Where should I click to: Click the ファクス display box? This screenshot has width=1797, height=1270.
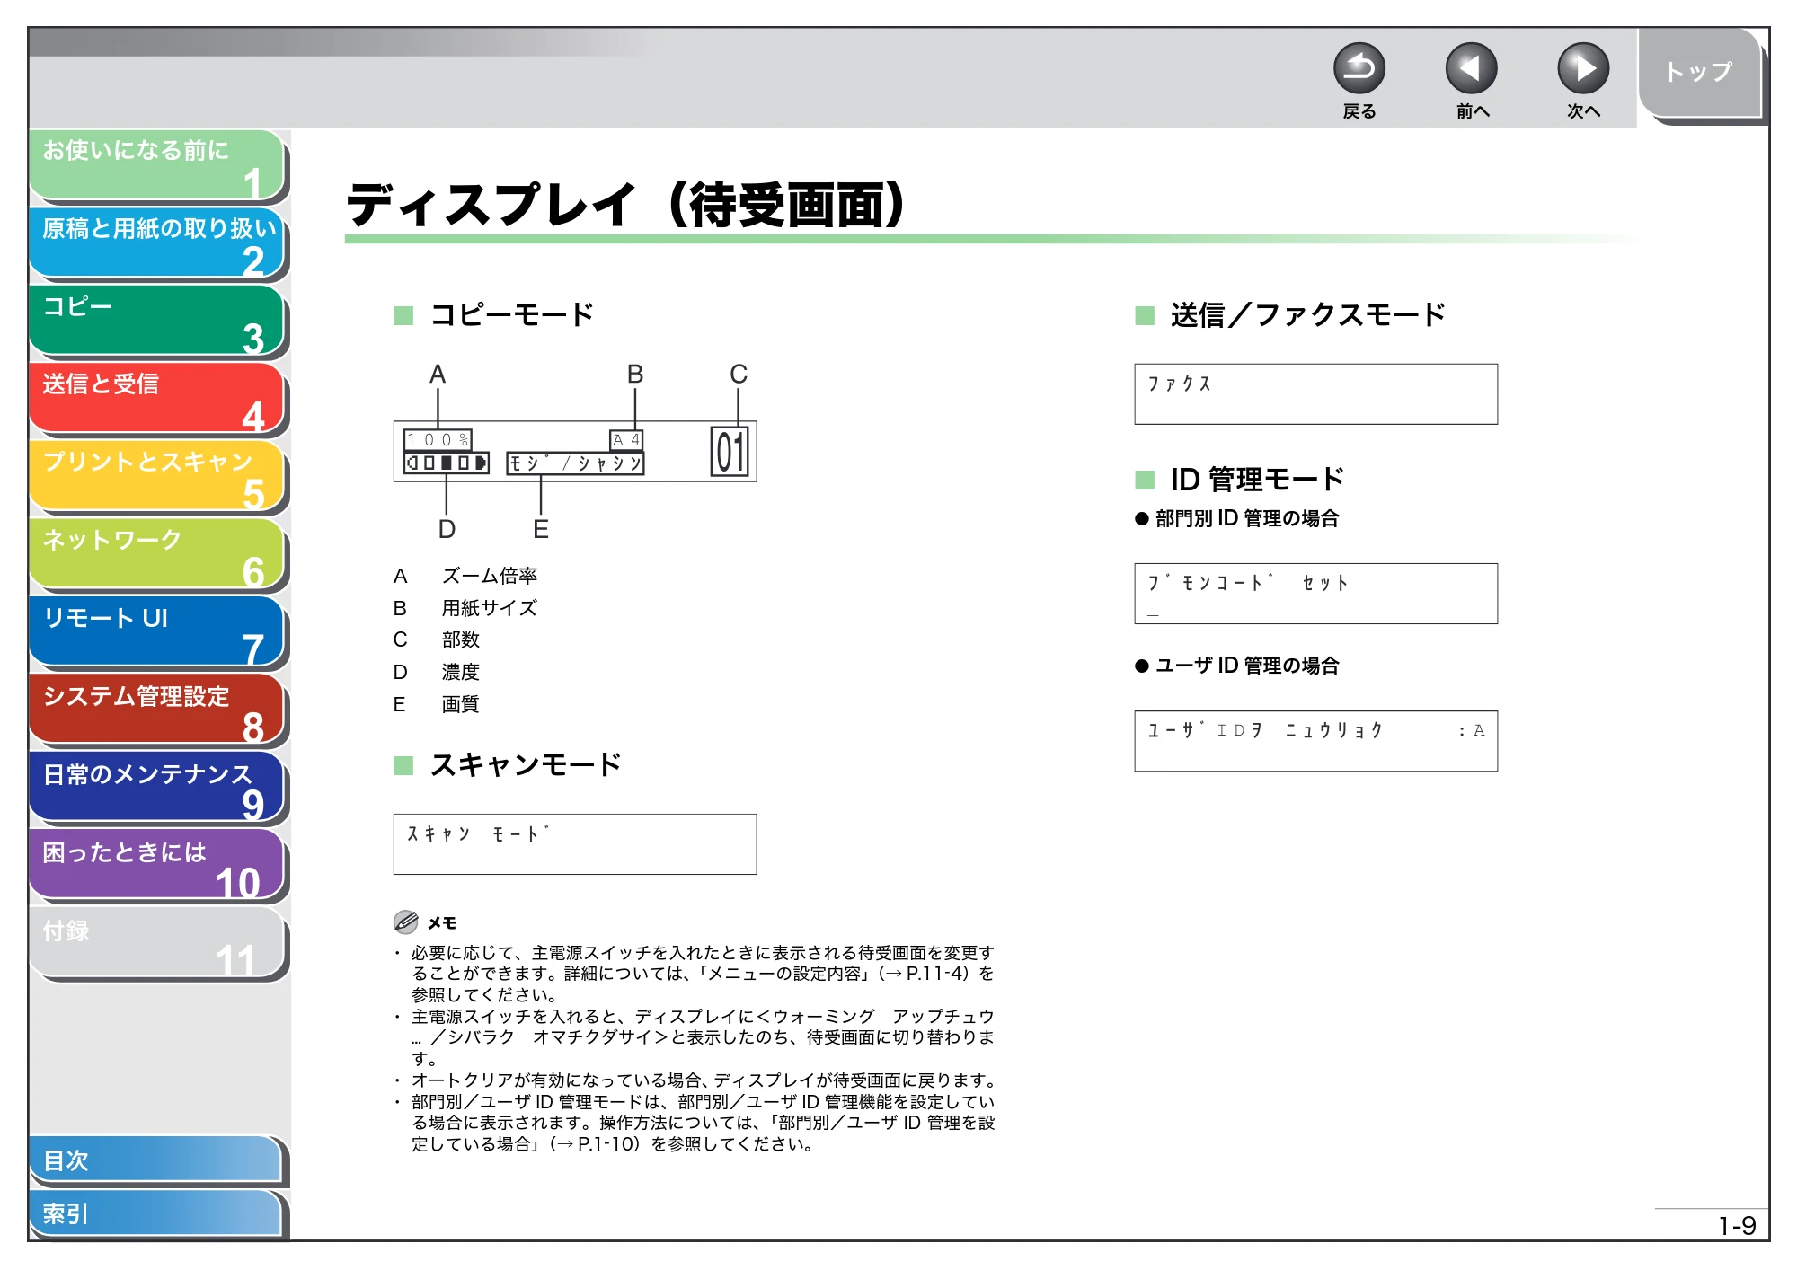(1316, 393)
